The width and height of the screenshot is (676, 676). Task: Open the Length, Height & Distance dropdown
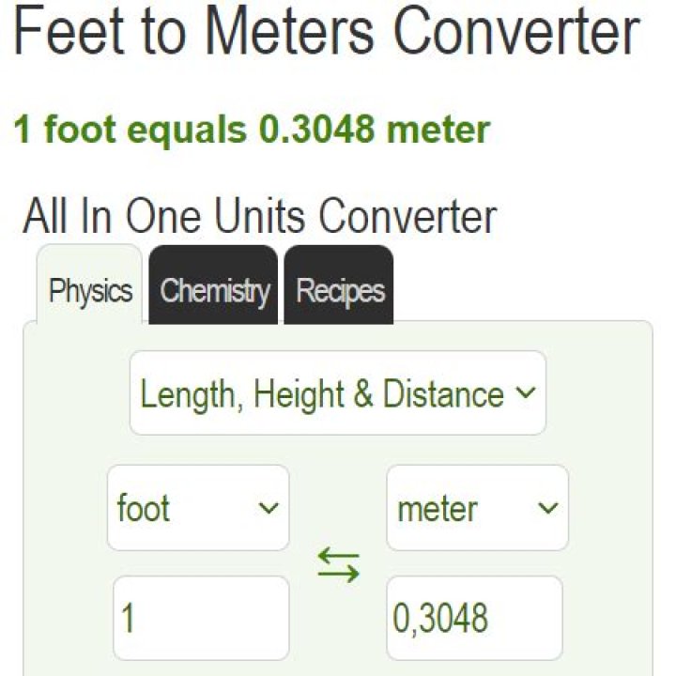click(x=337, y=393)
